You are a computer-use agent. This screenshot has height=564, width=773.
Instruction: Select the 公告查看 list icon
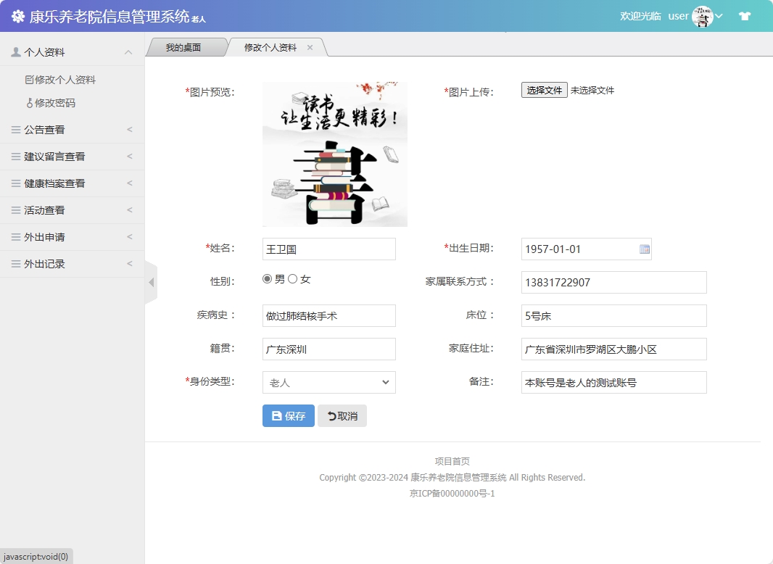point(17,130)
